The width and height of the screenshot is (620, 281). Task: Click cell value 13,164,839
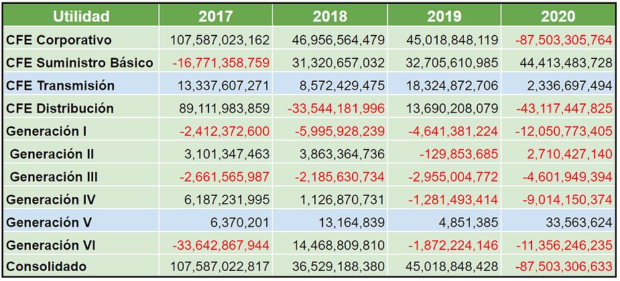point(353,223)
